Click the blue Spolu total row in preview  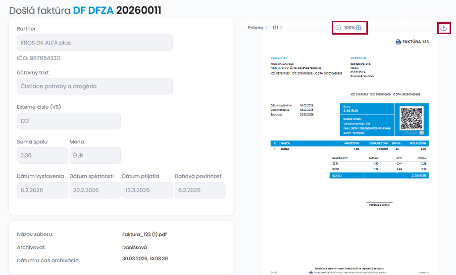(x=379, y=175)
